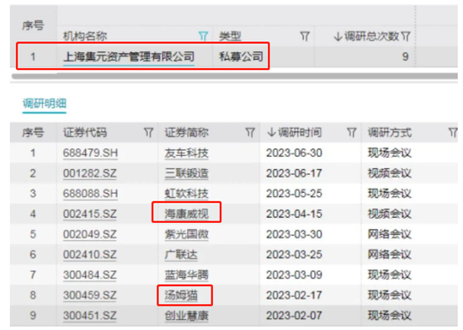Select the date cell 2023-05-25
The image size is (463, 330).
294,194
